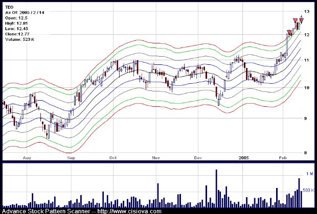This screenshot has height=214, width=317.
Task: Open the http://www.cisiova.com link
Action: point(129,211)
